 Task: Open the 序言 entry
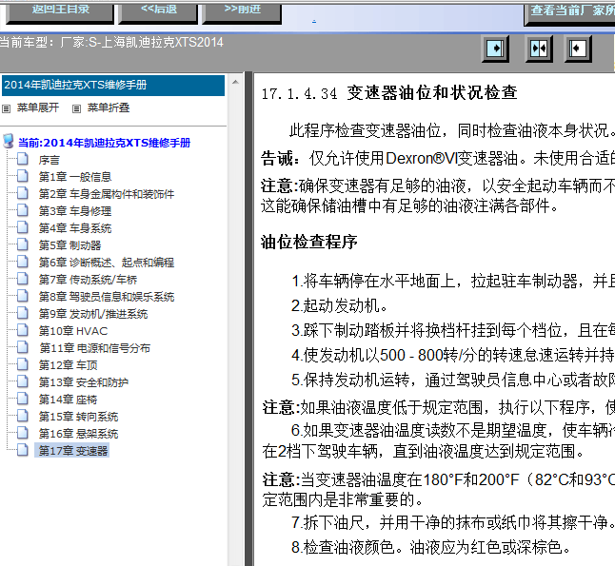tap(49, 160)
